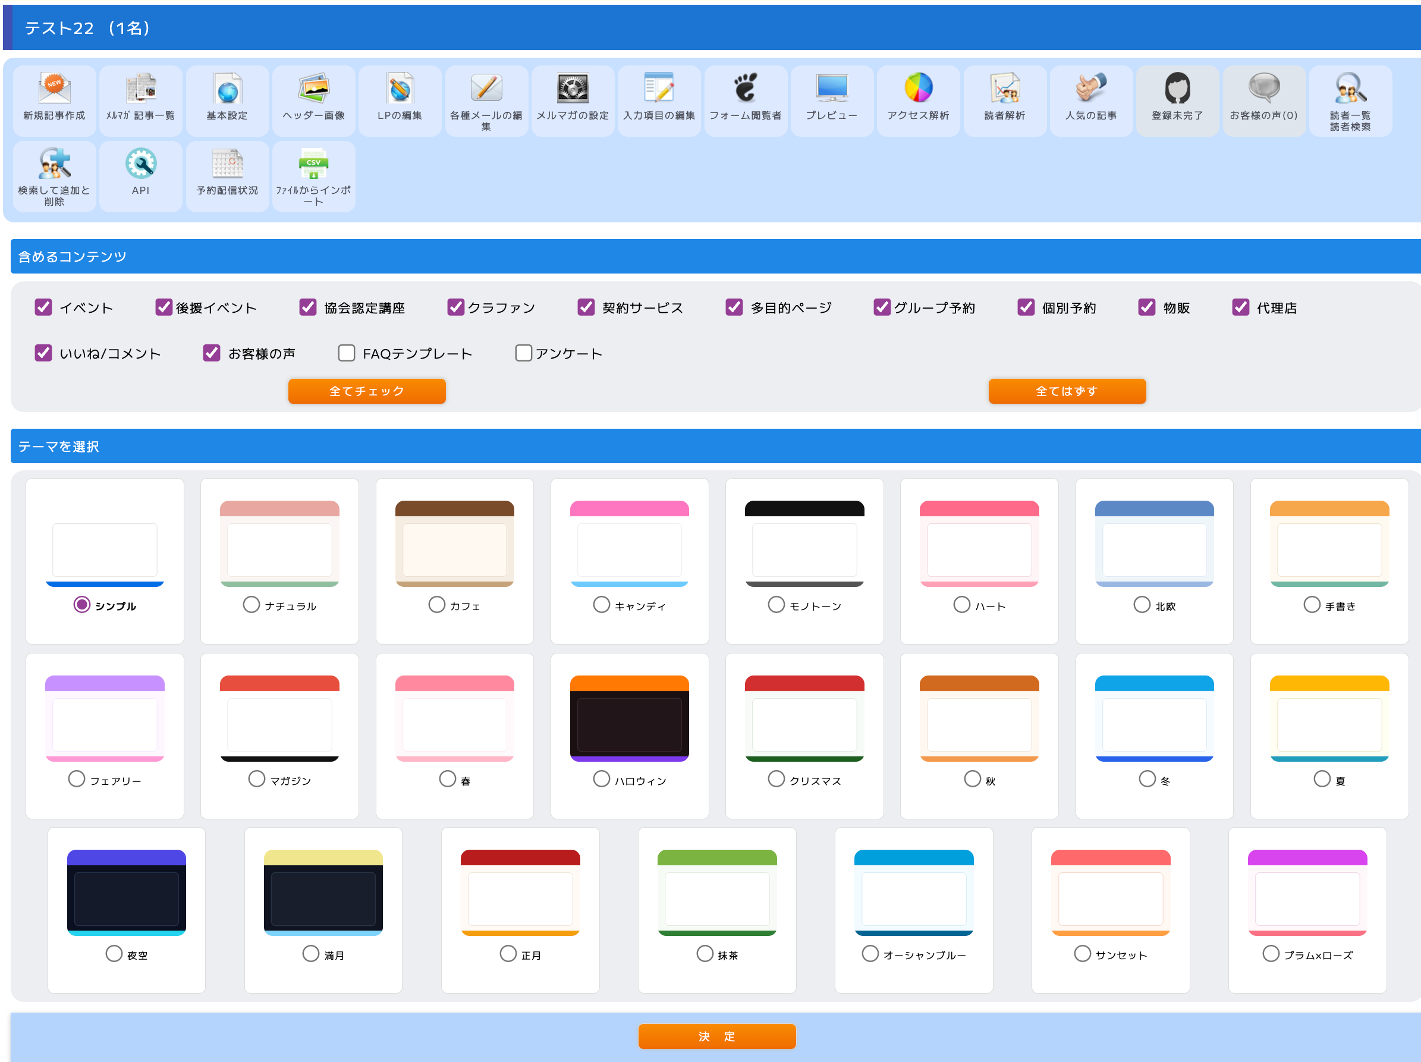Click the オーシャンブルー theme preview thumbnail
The image size is (1421, 1062).
(913, 892)
